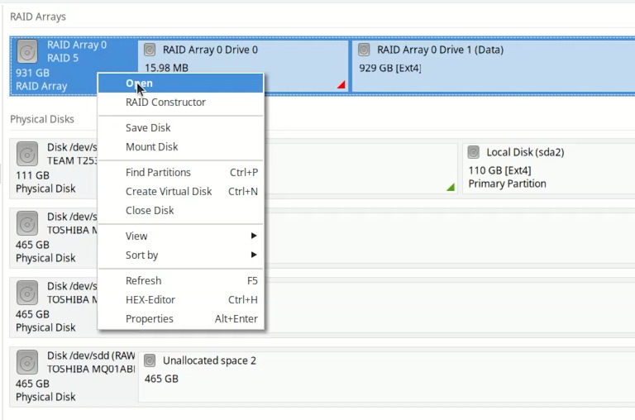This screenshot has height=420, width=635.
Task: Click the 15.98 MB size of Drive 0
Action: pos(166,68)
